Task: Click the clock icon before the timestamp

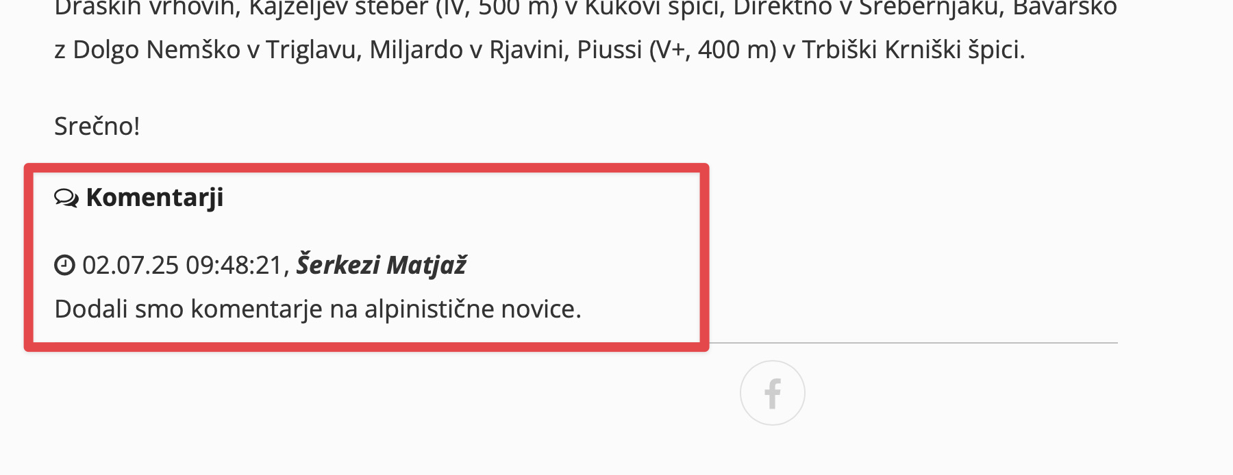Action: (x=64, y=265)
